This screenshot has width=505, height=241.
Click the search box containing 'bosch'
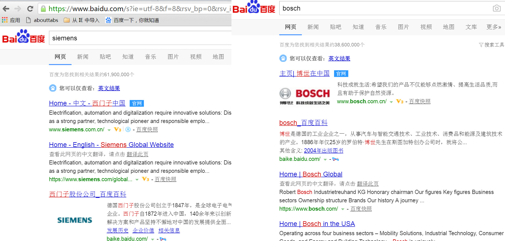[392, 8]
